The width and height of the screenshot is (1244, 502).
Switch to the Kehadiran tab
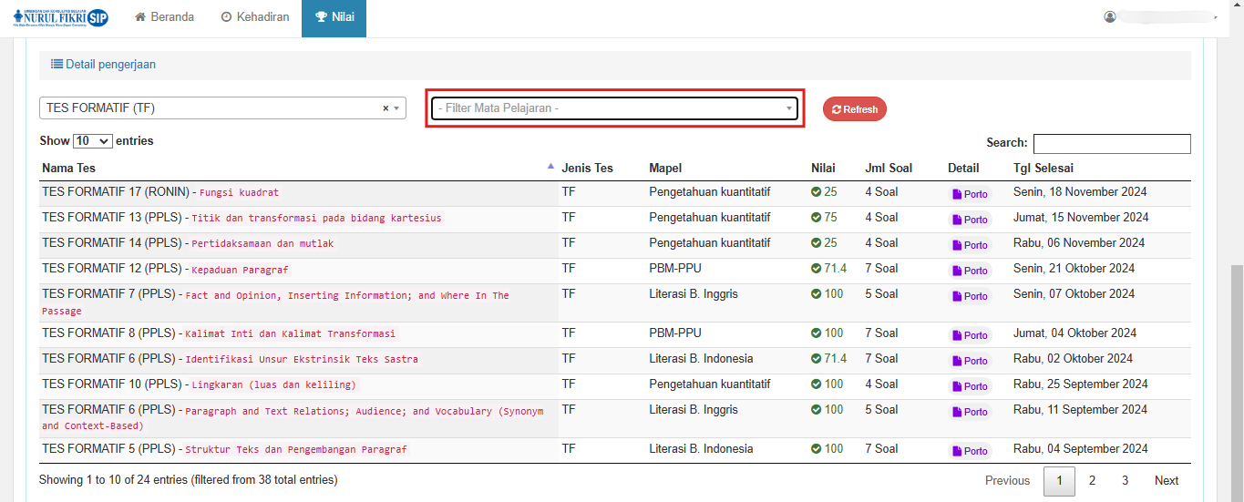255,17
